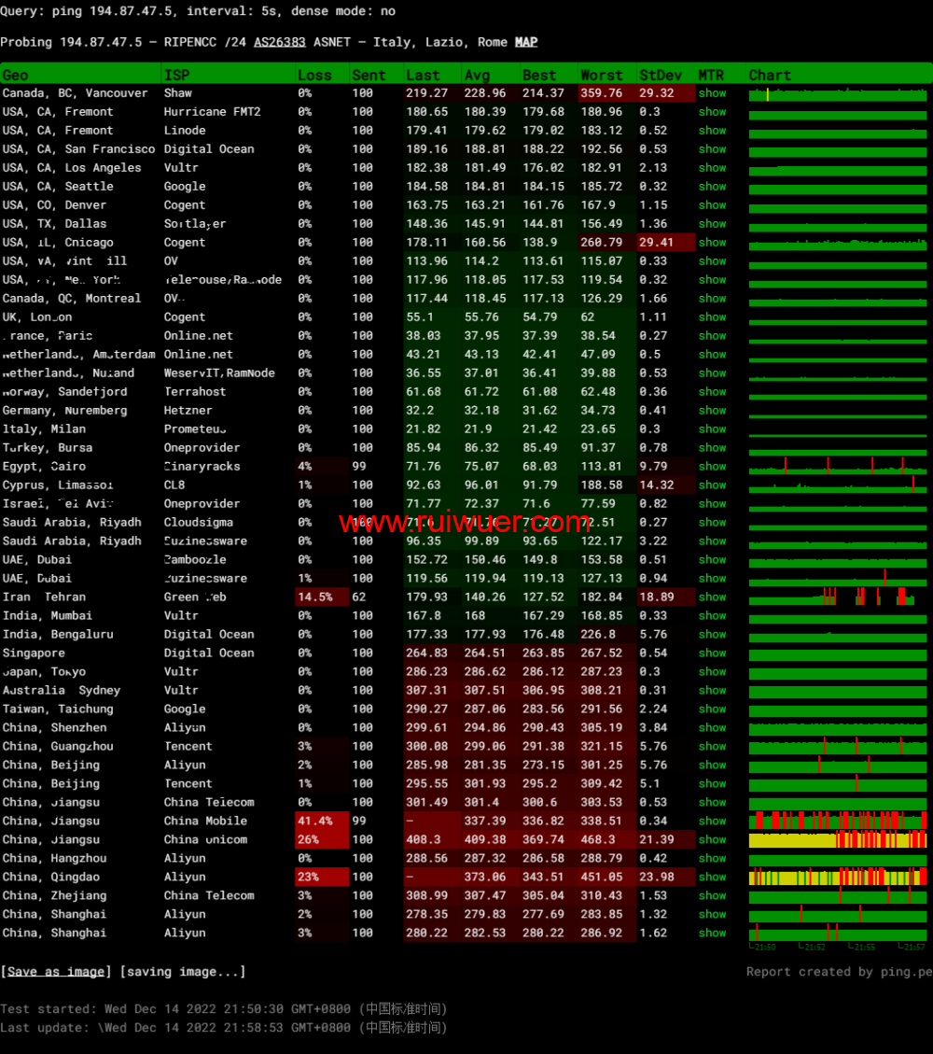Show MTR for China, Qingdao Aliyun row

tap(712, 878)
